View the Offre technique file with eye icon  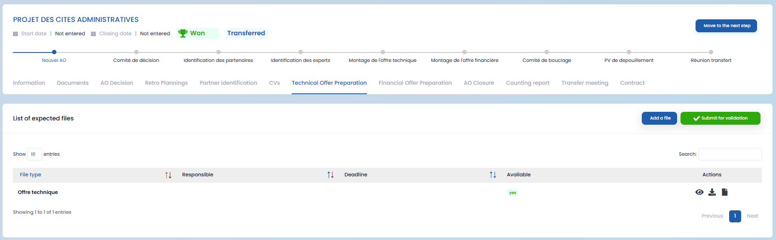click(x=699, y=192)
